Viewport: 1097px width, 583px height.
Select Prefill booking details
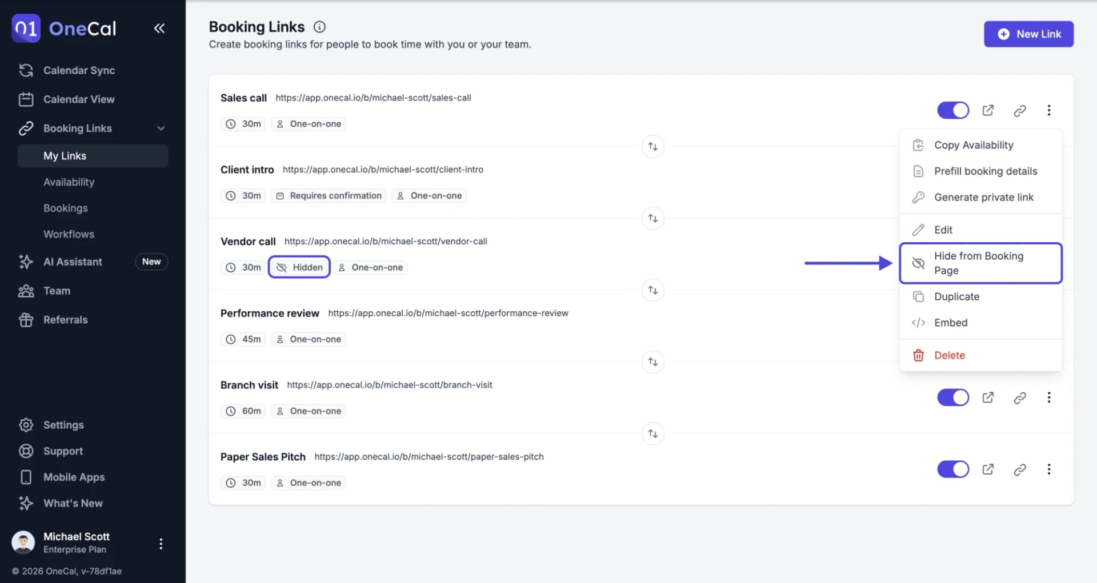[x=980, y=171]
